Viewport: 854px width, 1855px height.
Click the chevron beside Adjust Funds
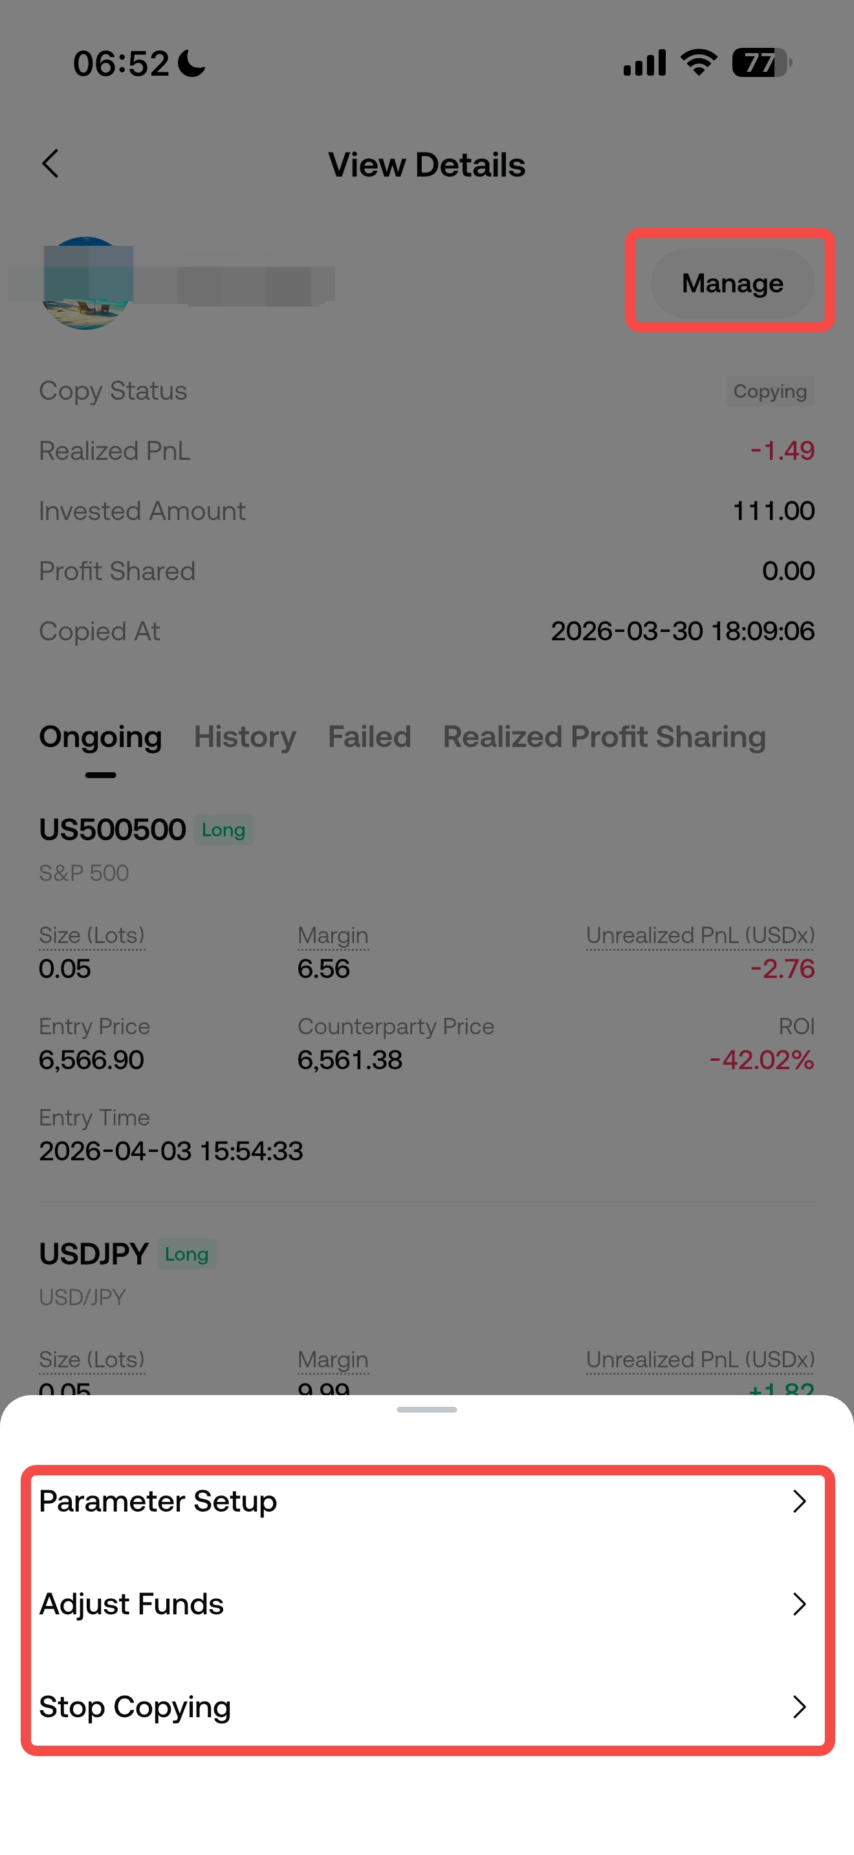798,1605
